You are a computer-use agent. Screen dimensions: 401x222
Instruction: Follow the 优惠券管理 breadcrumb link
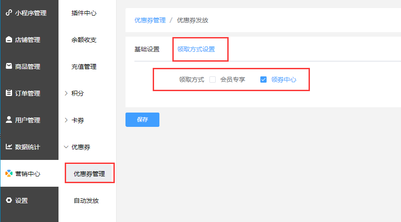click(150, 20)
